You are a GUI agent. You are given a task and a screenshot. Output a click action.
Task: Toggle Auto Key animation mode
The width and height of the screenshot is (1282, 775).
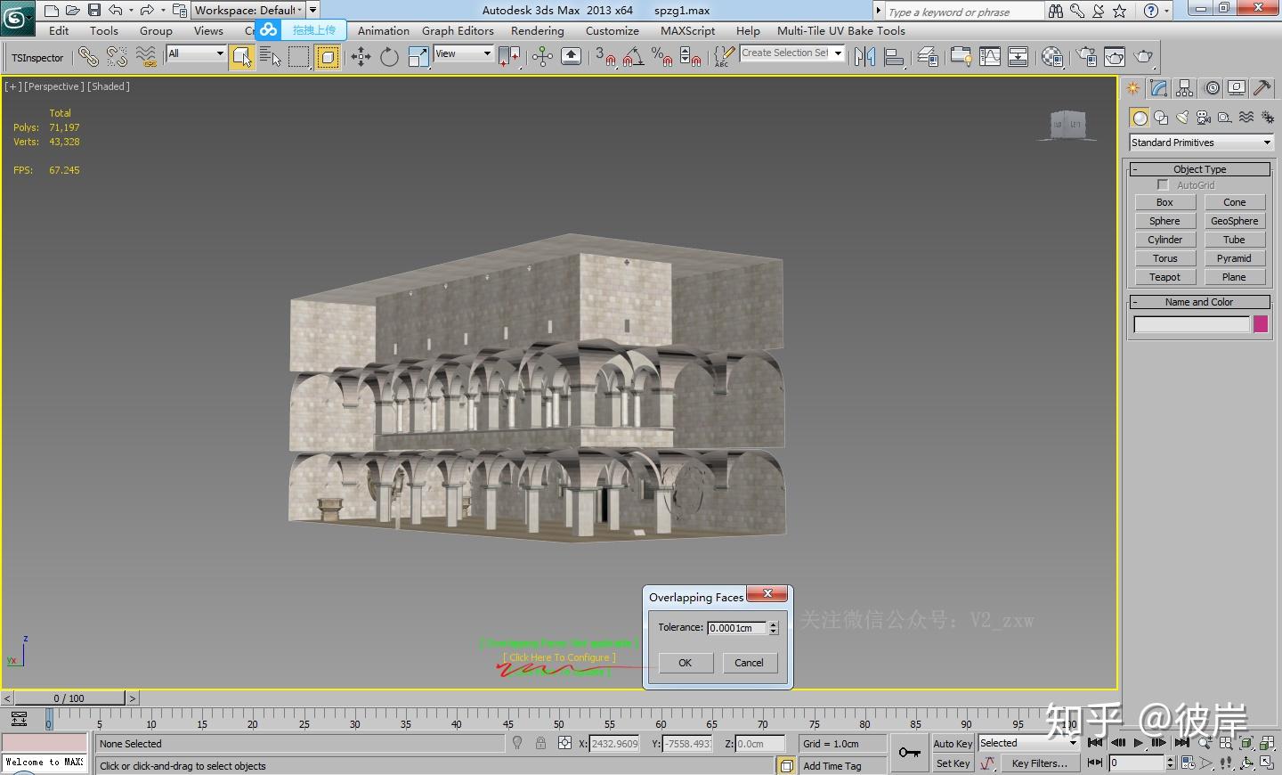(x=952, y=744)
